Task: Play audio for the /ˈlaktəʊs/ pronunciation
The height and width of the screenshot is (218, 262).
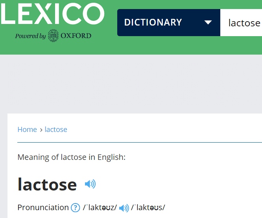Action: coord(124,208)
